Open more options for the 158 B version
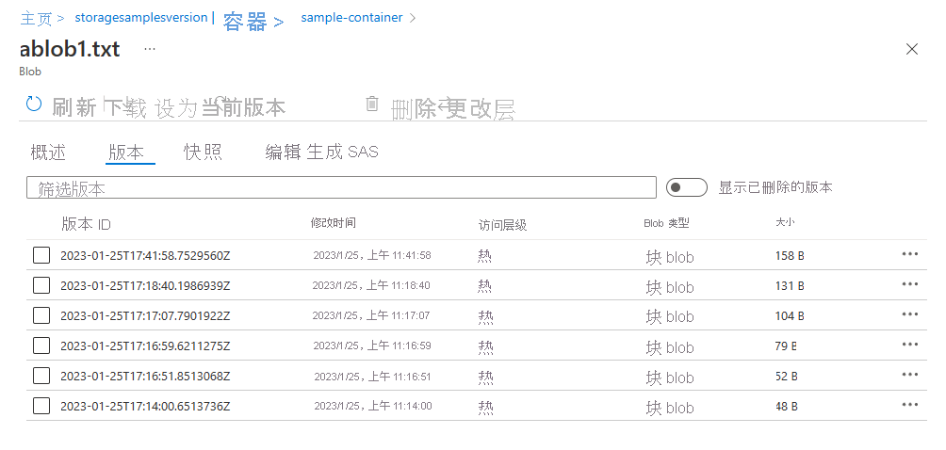 click(x=909, y=254)
